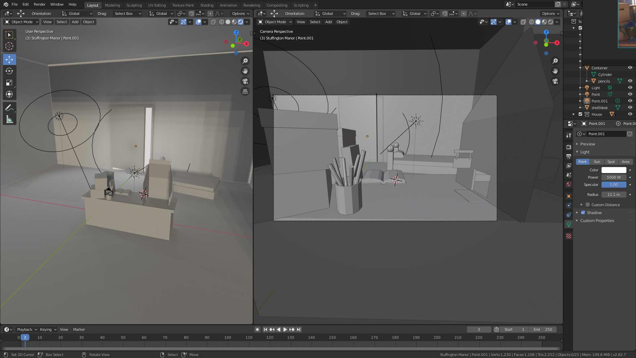Toggle camera view in the left viewport

pos(245,81)
